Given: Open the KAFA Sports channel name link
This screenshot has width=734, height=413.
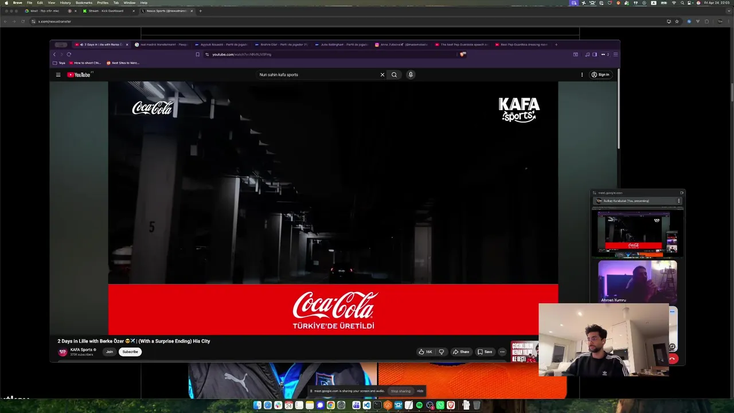Looking at the screenshot, I should [81, 349].
